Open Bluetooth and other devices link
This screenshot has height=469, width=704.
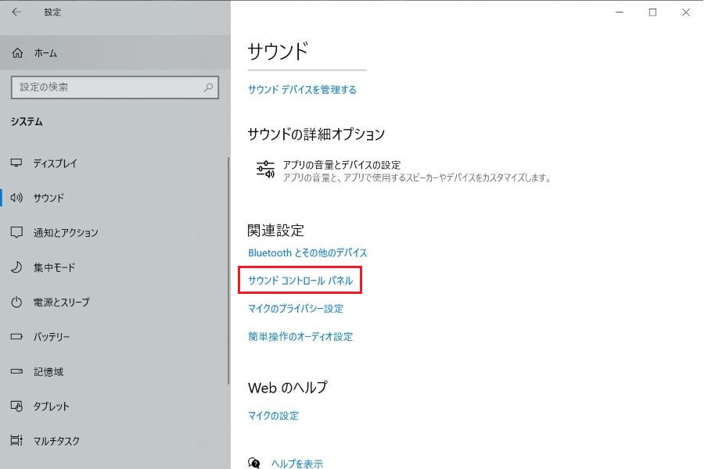pyautogui.click(x=307, y=253)
